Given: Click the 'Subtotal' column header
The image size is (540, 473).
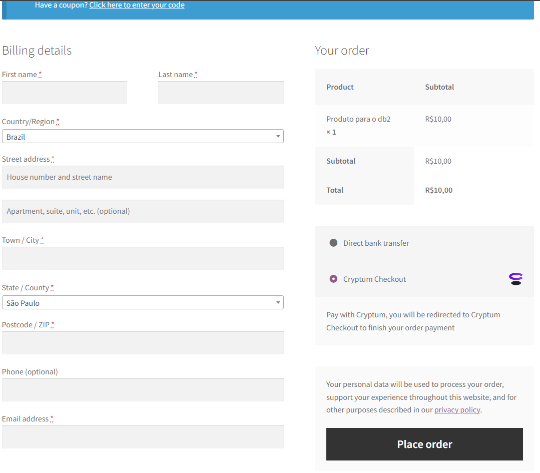Looking at the screenshot, I should (439, 87).
